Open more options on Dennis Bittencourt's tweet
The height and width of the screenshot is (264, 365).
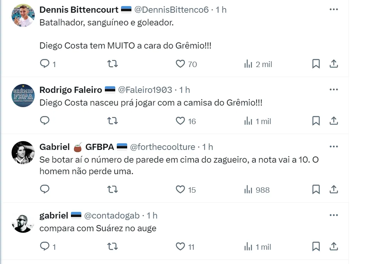pyautogui.click(x=333, y=10)
